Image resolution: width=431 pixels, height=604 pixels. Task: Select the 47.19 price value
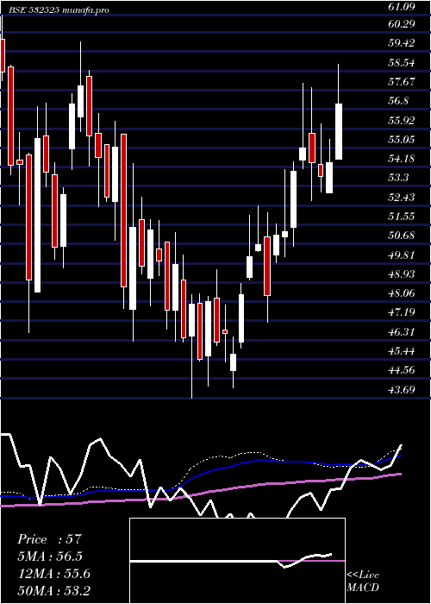tap(402, 312)
